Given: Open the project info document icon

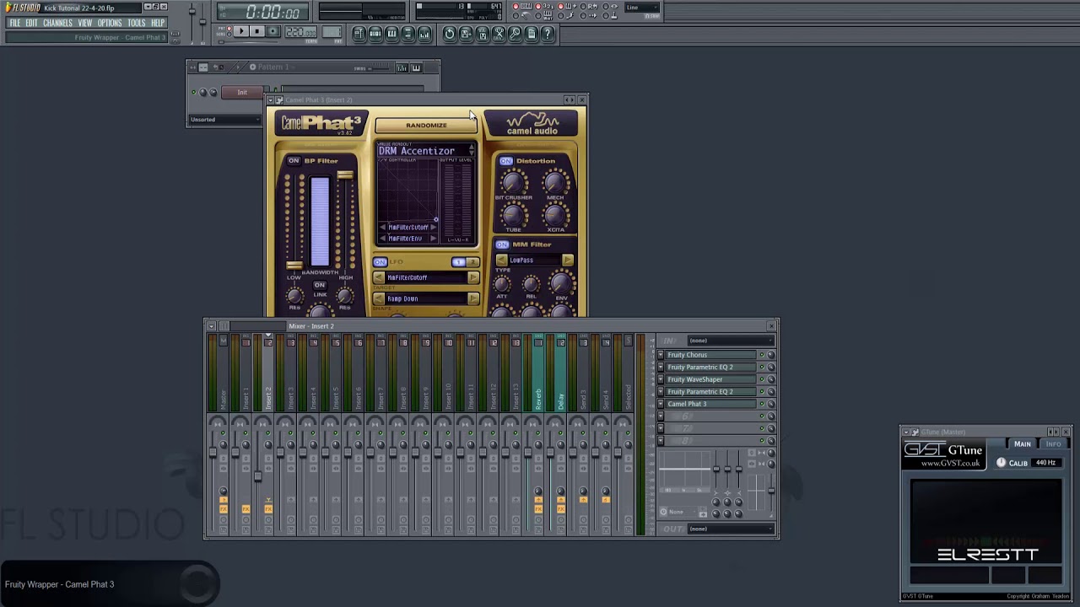Looking at the screenshot, I should pyautogui.click(x=532, y=34).
